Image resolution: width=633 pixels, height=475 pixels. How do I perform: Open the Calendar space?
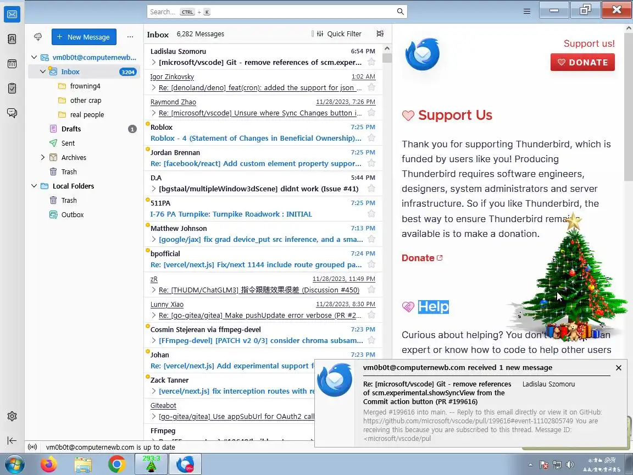pos(12,64)
